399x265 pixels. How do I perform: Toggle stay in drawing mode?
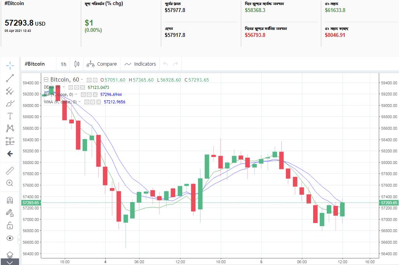[x=10, y=213]
